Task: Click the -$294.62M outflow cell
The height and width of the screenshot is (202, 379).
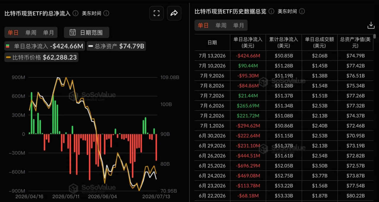Action: pos(248,126)
